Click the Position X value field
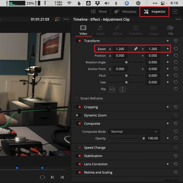 (120, 55)
